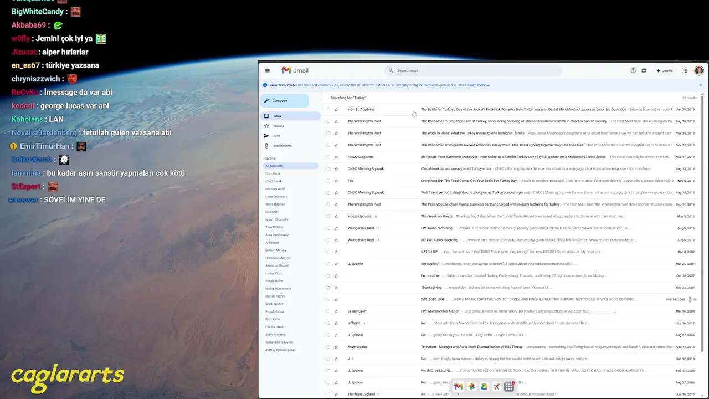The width and height of the screenshot is (709, 399).
Task: Open the drive triangle icon in dock
Action: pos(484,387)
